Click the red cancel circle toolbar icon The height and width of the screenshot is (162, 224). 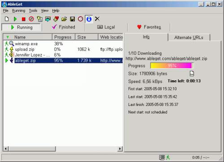coord(31,19)
